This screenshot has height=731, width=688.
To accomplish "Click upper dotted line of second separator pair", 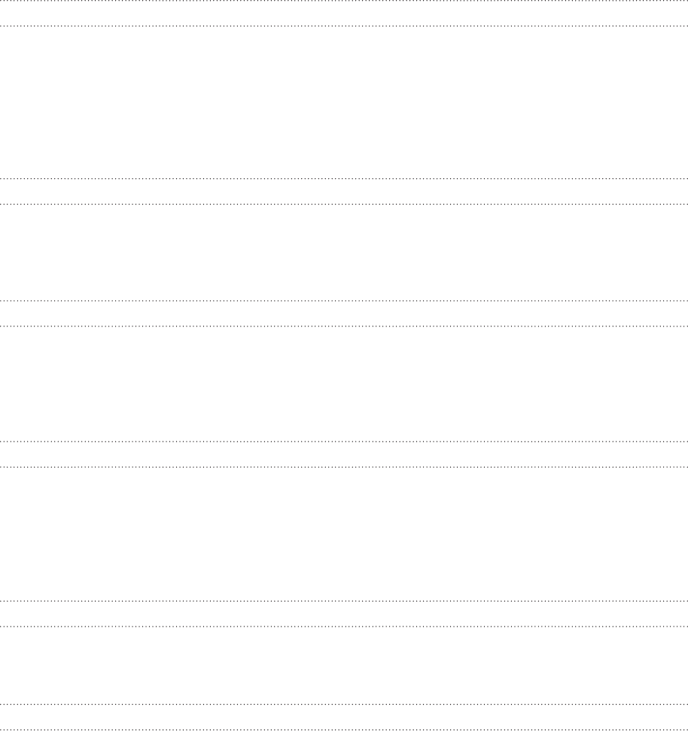I will click(344, 178).
